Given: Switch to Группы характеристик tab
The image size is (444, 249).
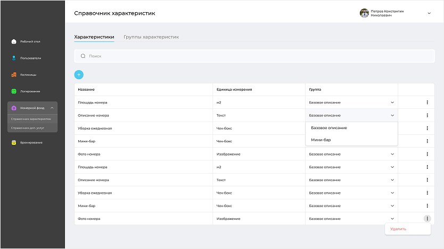Looking at the screenshot, I should point(151,37).
